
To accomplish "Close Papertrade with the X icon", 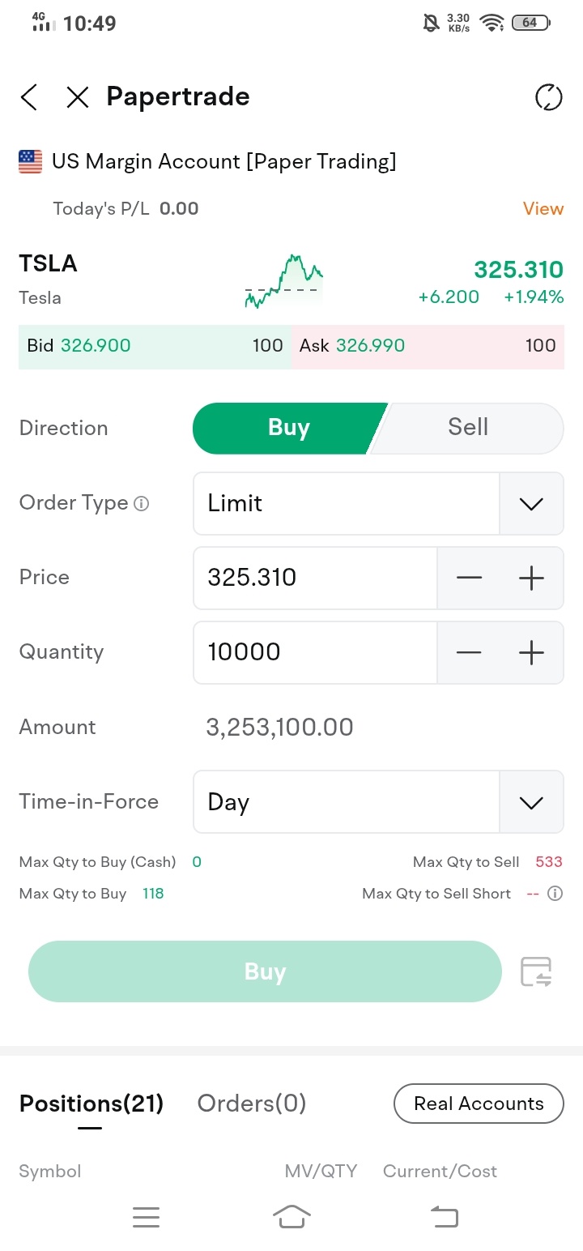I will click(77, 97).
